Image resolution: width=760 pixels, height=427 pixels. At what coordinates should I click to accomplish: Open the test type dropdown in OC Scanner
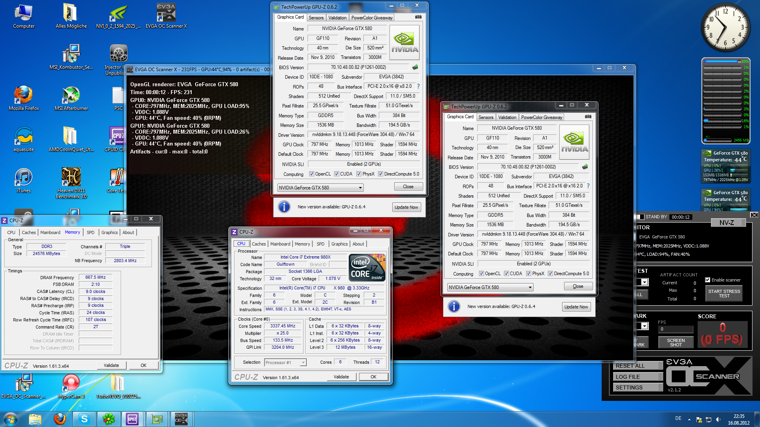644,282
